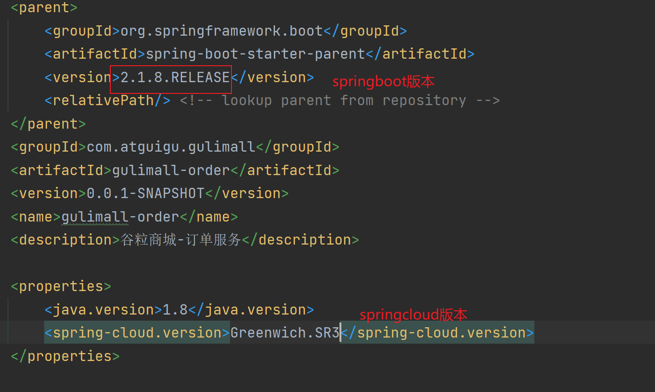655x392 pixels.
Task: Click the opening parent tag
Action: (x=44, y=8)
